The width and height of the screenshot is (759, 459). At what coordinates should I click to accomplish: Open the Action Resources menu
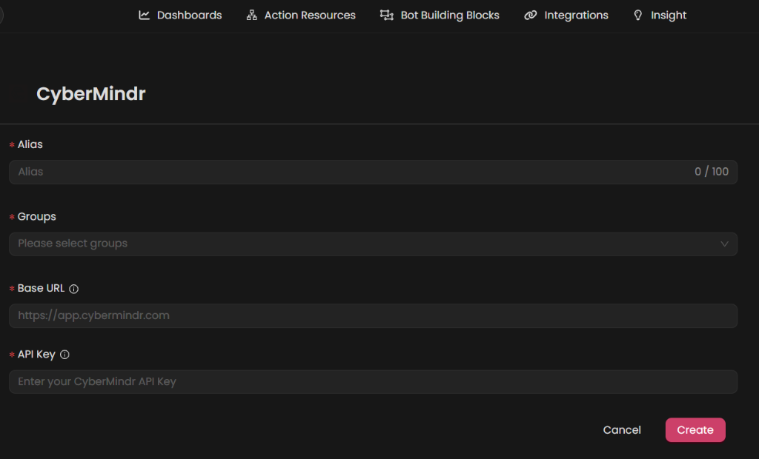[301, 15]
